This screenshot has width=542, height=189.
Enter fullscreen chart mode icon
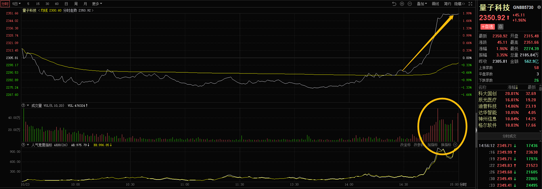pos(470,4)
